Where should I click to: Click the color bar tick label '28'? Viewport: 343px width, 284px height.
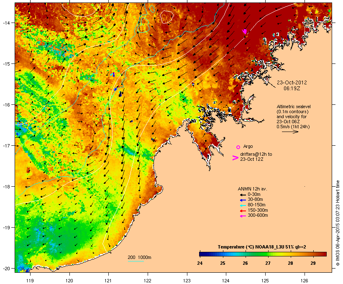pos(290,263)
